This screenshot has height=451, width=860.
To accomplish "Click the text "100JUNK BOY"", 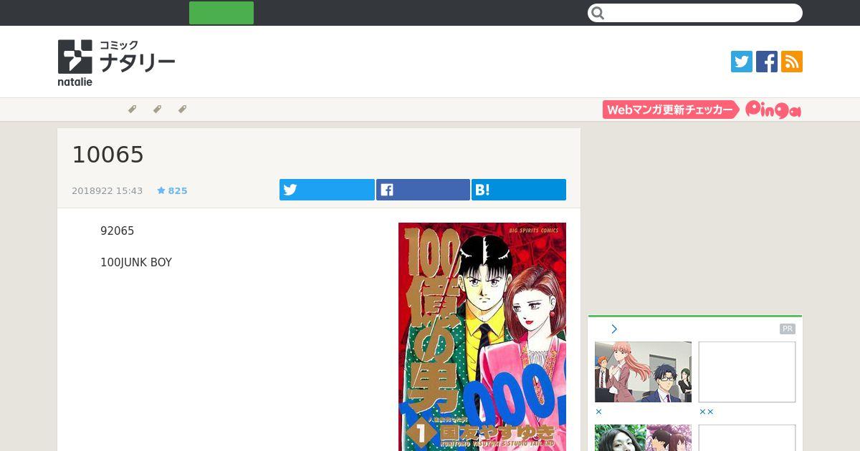I will tap(136, 262).
